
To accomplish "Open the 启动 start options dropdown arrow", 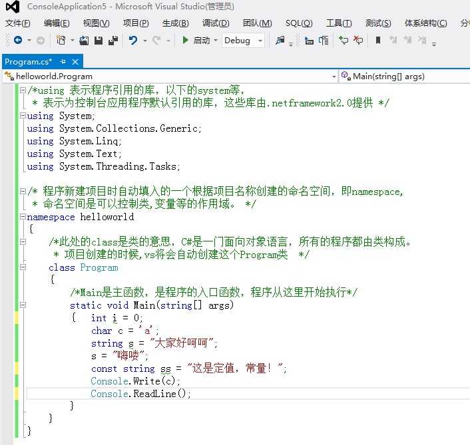I will click(x=216, y=40).
